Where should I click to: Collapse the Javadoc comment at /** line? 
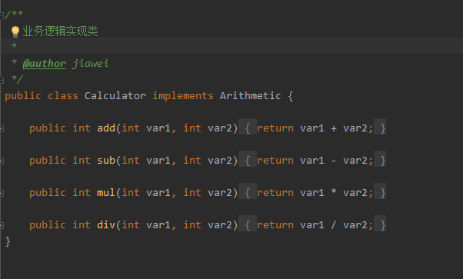tap(2, 15)
